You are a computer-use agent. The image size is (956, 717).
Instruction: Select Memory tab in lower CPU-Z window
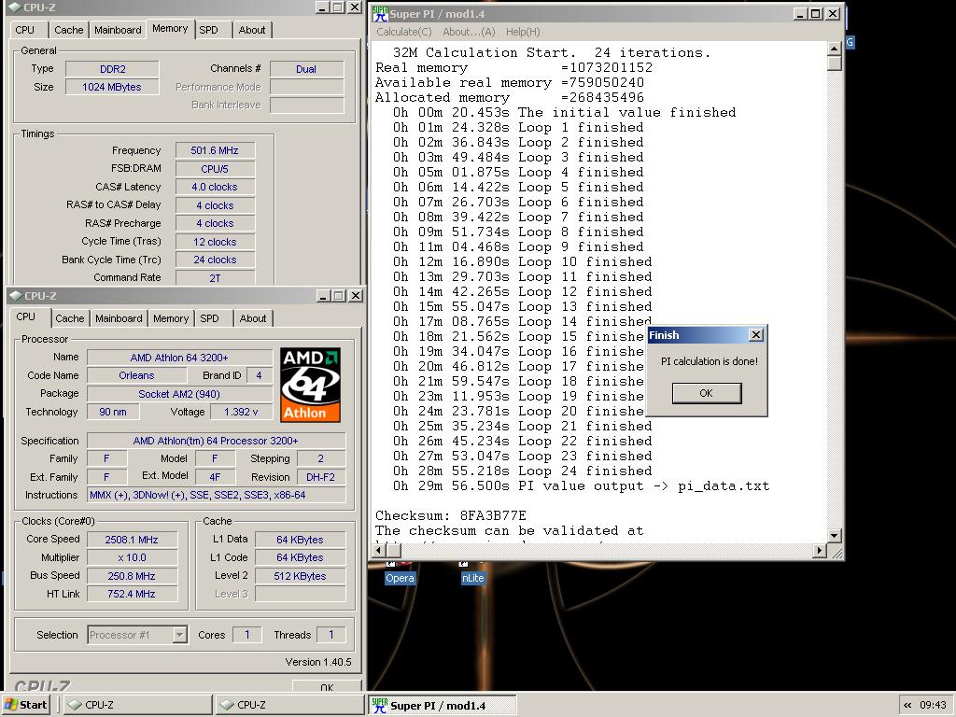pyautogui.click(x=171, y=318)
